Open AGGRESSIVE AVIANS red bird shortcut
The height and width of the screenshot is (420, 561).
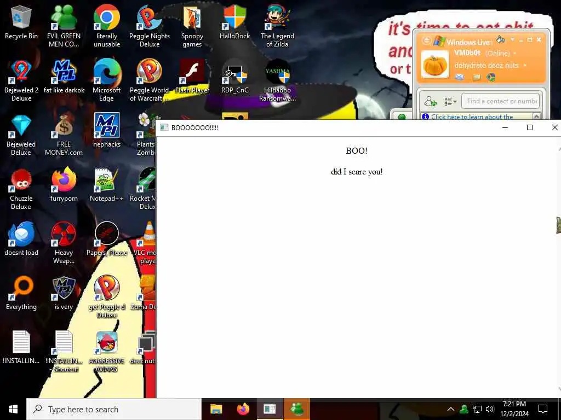point(107,352)
